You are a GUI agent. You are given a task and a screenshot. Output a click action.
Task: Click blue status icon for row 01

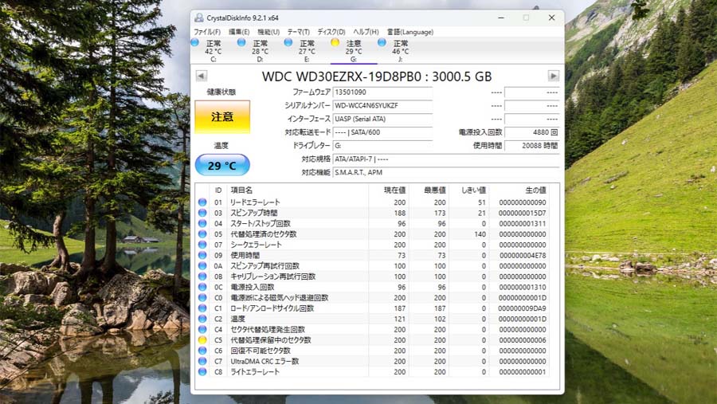tap(202, 202)
